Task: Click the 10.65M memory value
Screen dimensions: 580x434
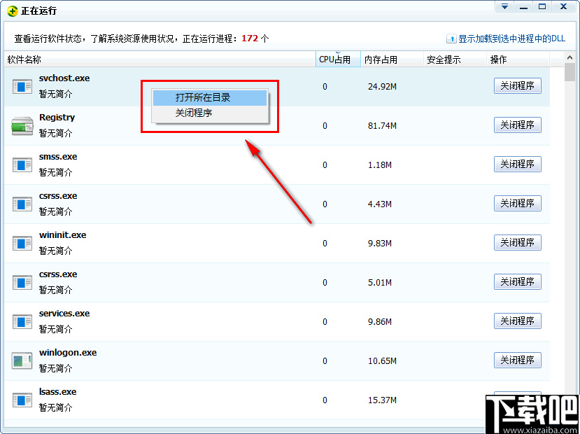Action: click(382, 361)
